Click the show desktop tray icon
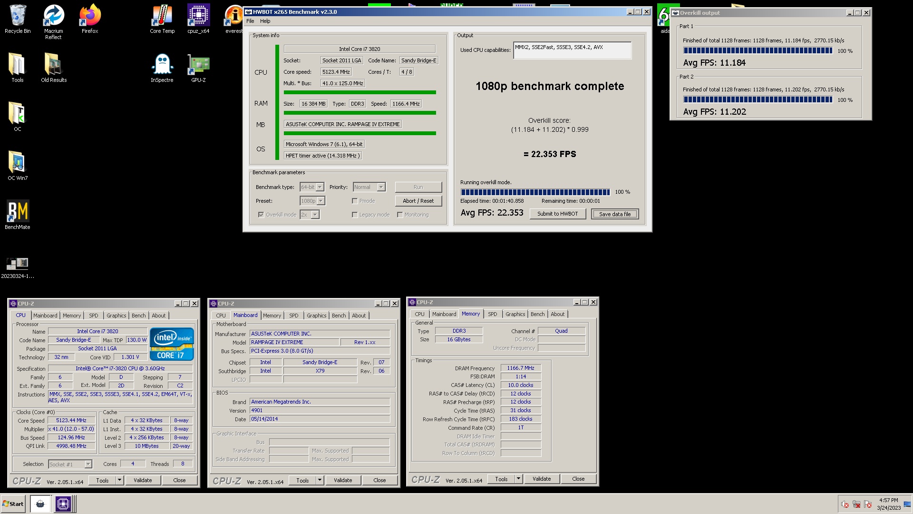Image resolution: width=913 pixels, height=514 pixels. [x=907, y=504]
